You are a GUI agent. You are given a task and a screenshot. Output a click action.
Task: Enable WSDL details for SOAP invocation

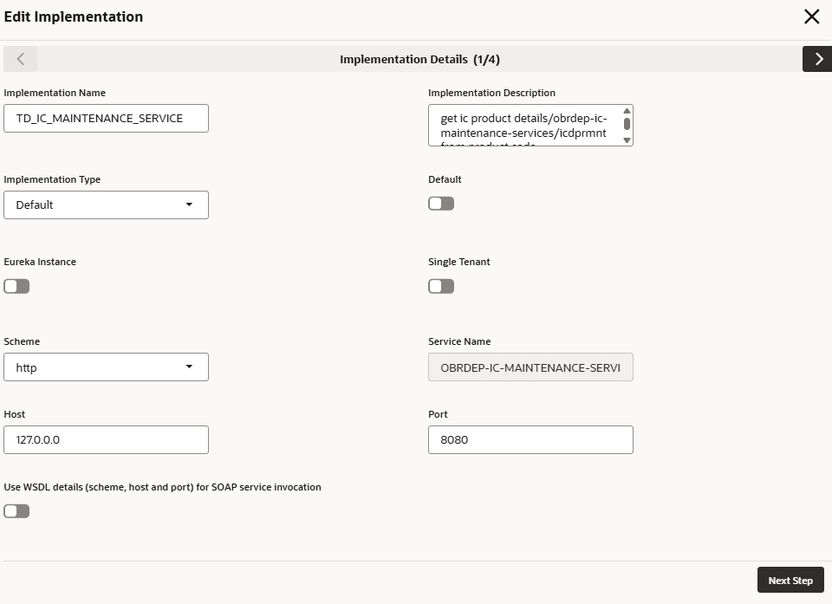coord(16,511)
